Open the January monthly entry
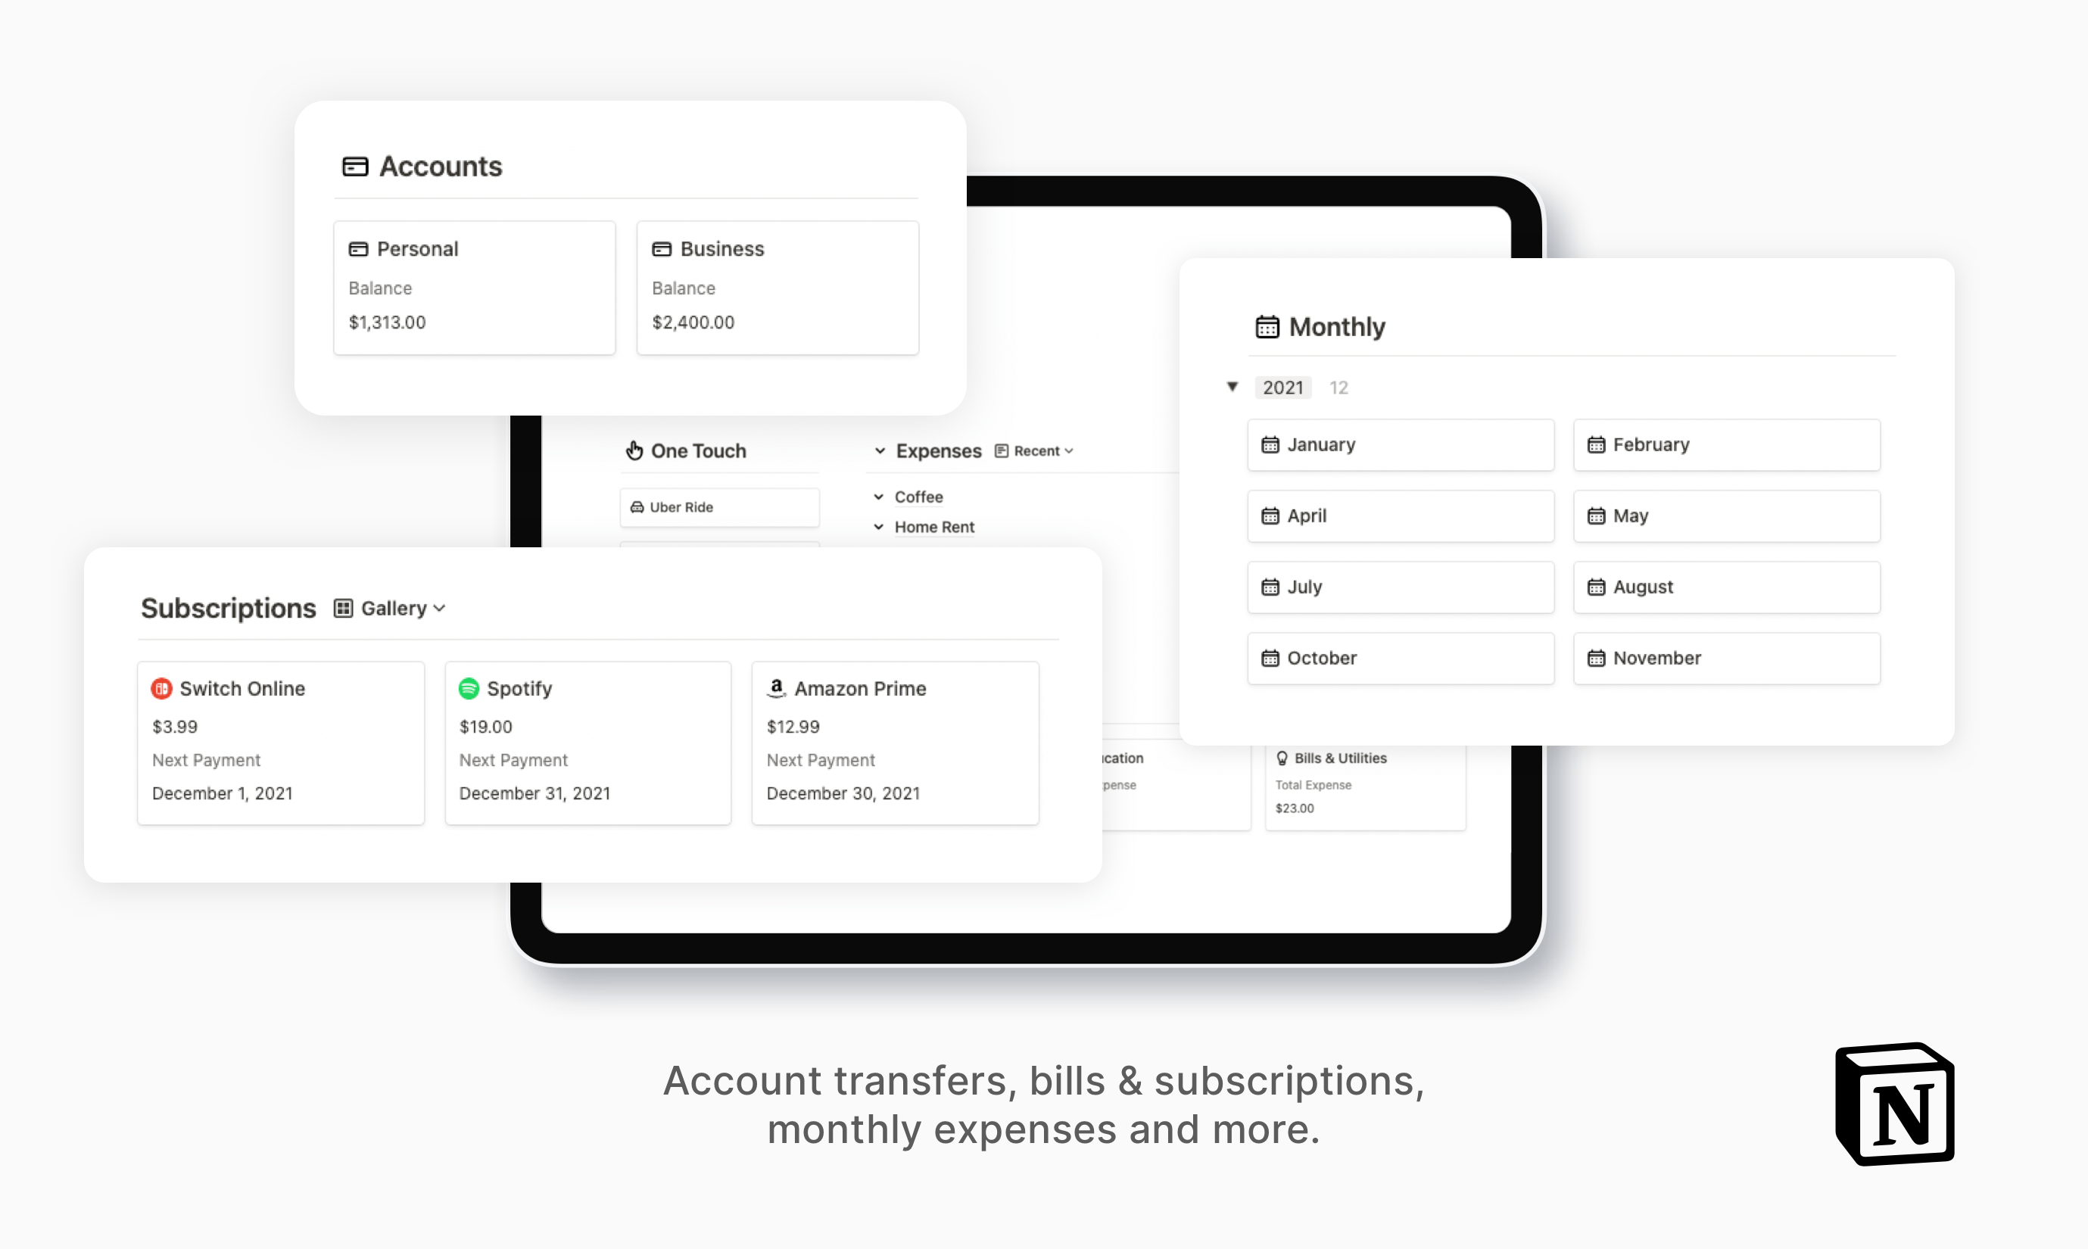 pos(1402,444)
